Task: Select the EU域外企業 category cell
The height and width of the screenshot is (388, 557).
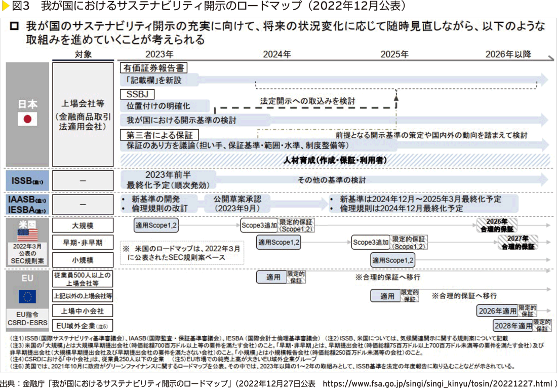Action: click(83, 326)
